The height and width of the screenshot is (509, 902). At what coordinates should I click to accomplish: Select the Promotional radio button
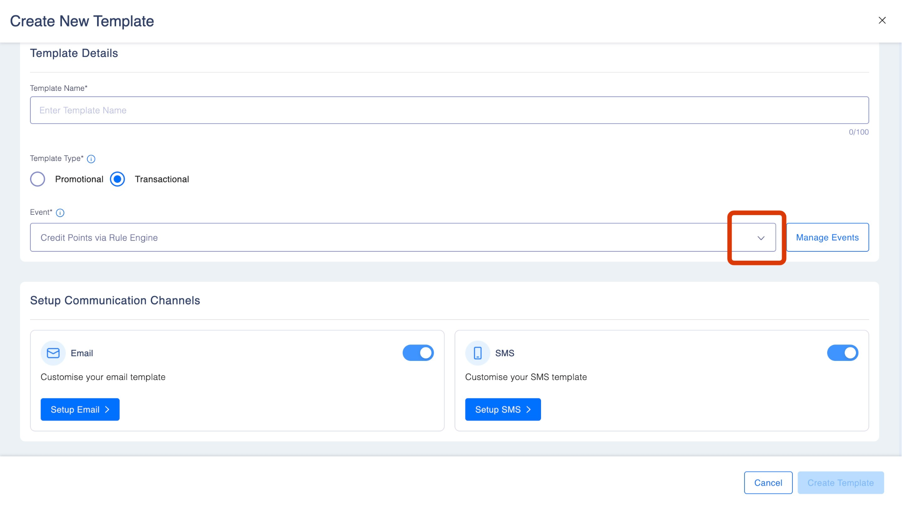[38, 179]
